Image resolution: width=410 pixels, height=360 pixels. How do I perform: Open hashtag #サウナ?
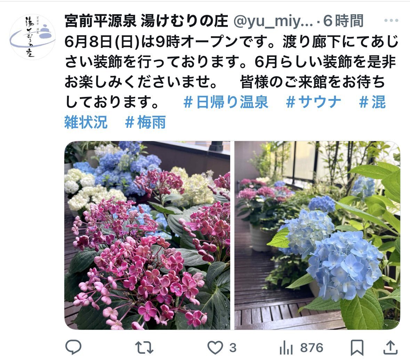tap(313, 102)
